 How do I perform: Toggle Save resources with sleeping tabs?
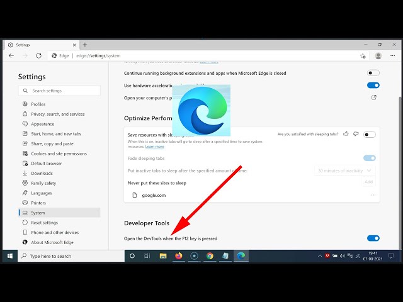370,134
